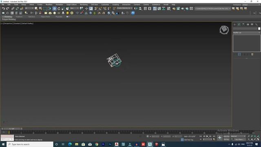The width and height of the screenshot is (261, 147).
Task: Open the Customize menu
Action: pyautogui.click(x=105, y=4)
